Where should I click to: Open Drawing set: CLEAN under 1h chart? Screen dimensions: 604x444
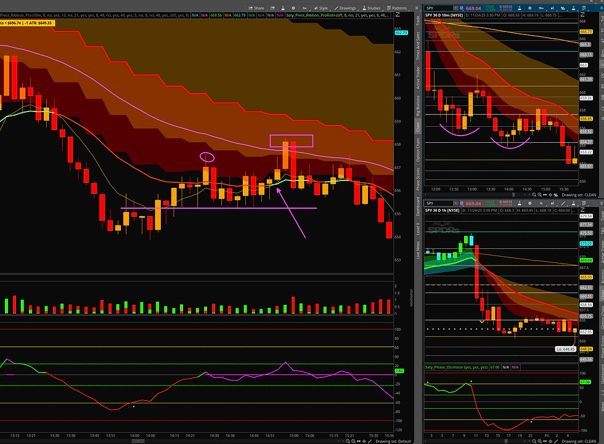(579, 442)
